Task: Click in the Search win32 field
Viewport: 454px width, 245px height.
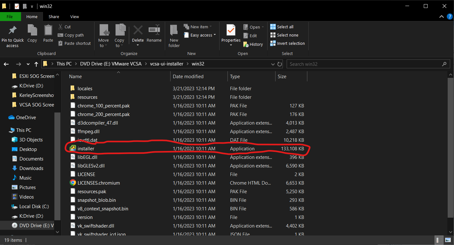Action: tap(368, 64)
